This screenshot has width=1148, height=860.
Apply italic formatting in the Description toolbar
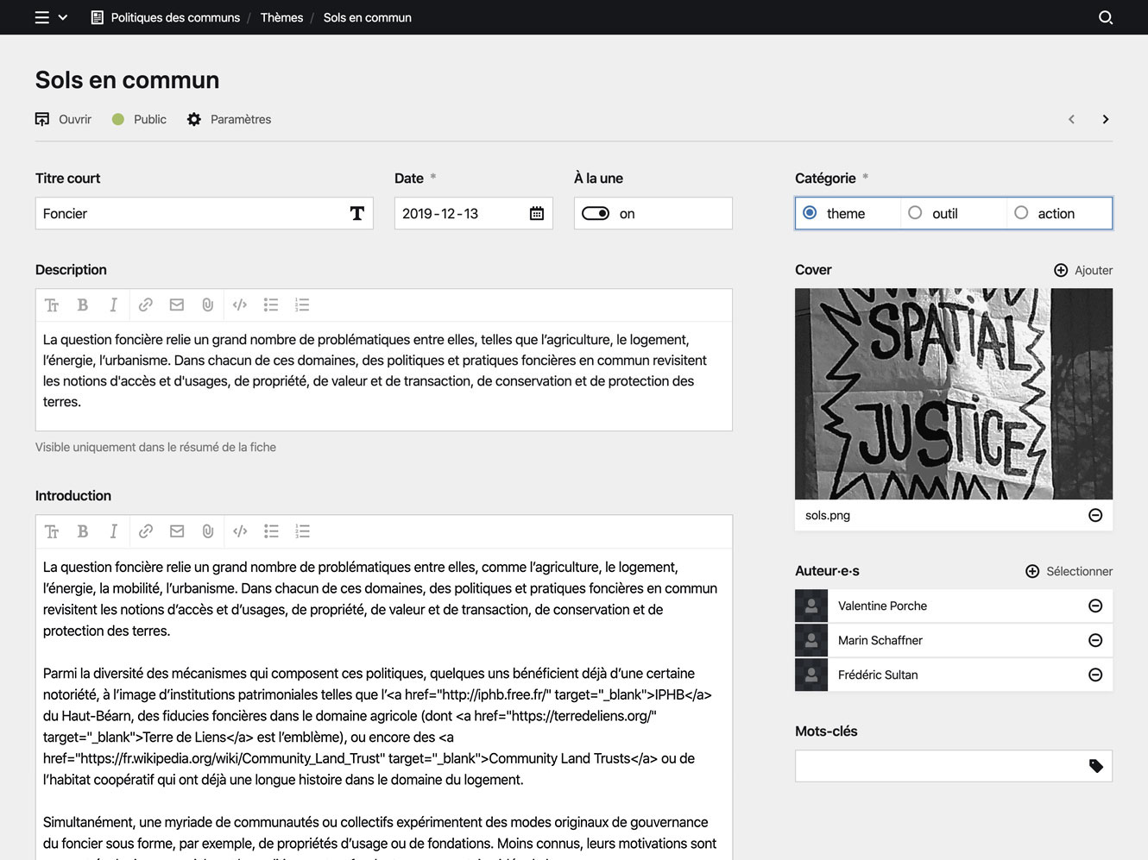pyautogui.click(x=114, y=304)
